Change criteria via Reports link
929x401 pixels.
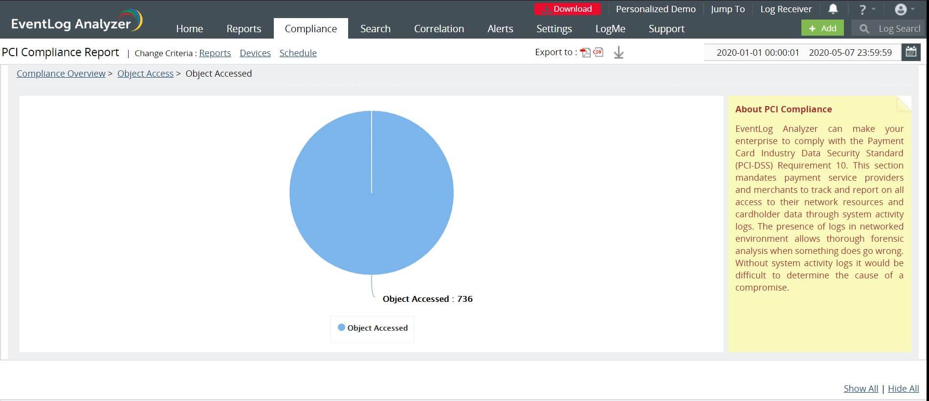pos(215,53)
